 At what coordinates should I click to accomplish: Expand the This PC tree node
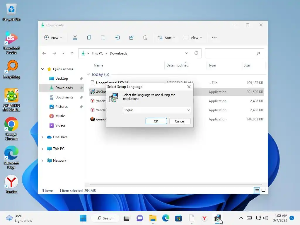(42, 149)
